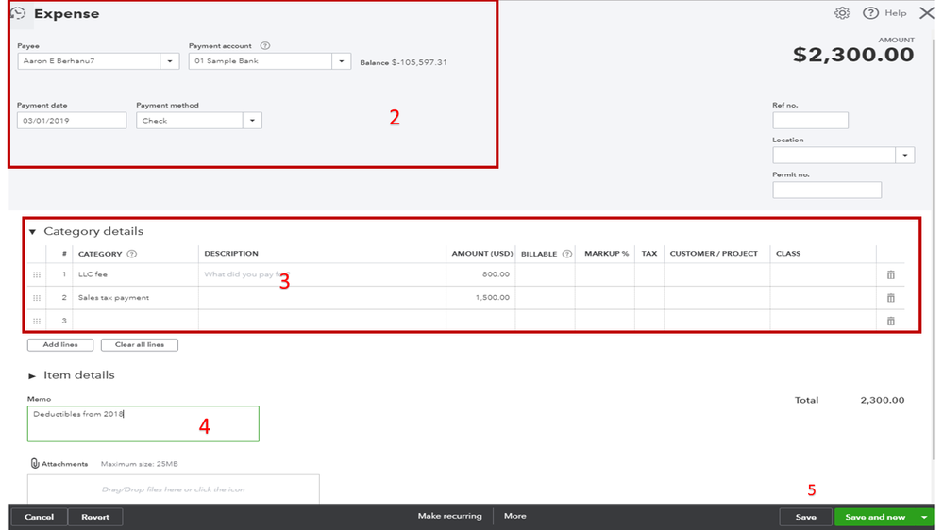Click the Help link text
The height and width of the screenshot is (530, 943).
(x=896, y=13)
